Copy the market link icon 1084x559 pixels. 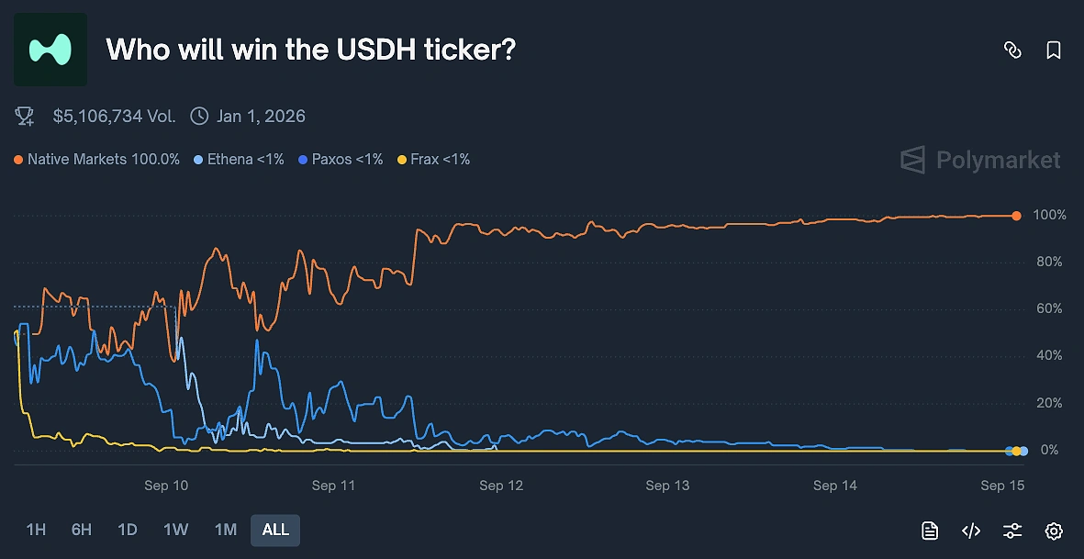pyautogui.click(x=1012, y=51)
